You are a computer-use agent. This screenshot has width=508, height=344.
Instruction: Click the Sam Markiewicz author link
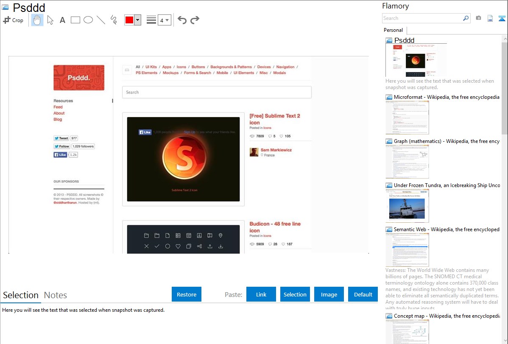point(276,150)
